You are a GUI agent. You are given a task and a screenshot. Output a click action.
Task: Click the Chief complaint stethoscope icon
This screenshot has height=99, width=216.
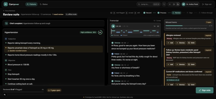pos(6,23)
